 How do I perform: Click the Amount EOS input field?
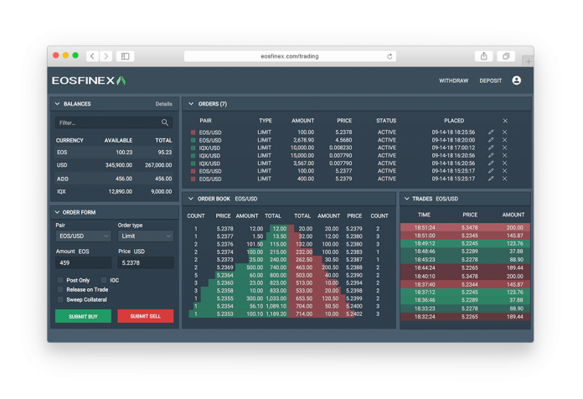[x=83, y=262]
